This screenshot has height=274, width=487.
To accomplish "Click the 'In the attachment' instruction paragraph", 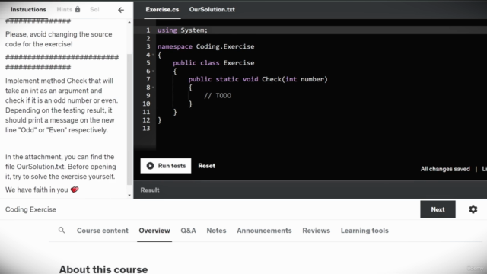I will [x=61, y=167].
